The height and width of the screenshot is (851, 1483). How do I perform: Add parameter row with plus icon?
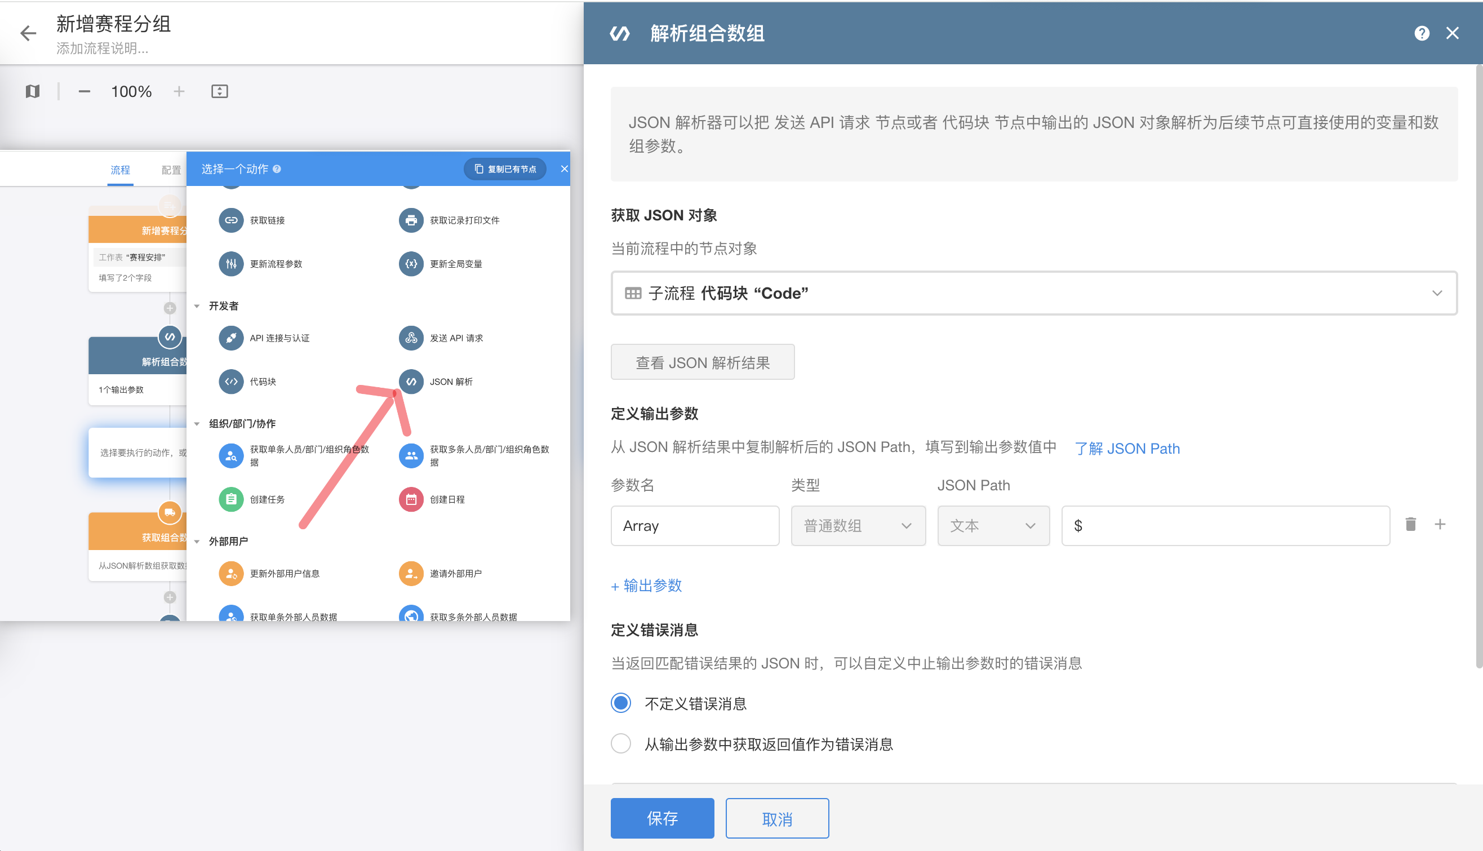pyautogui.click(x=1440, y=524)
